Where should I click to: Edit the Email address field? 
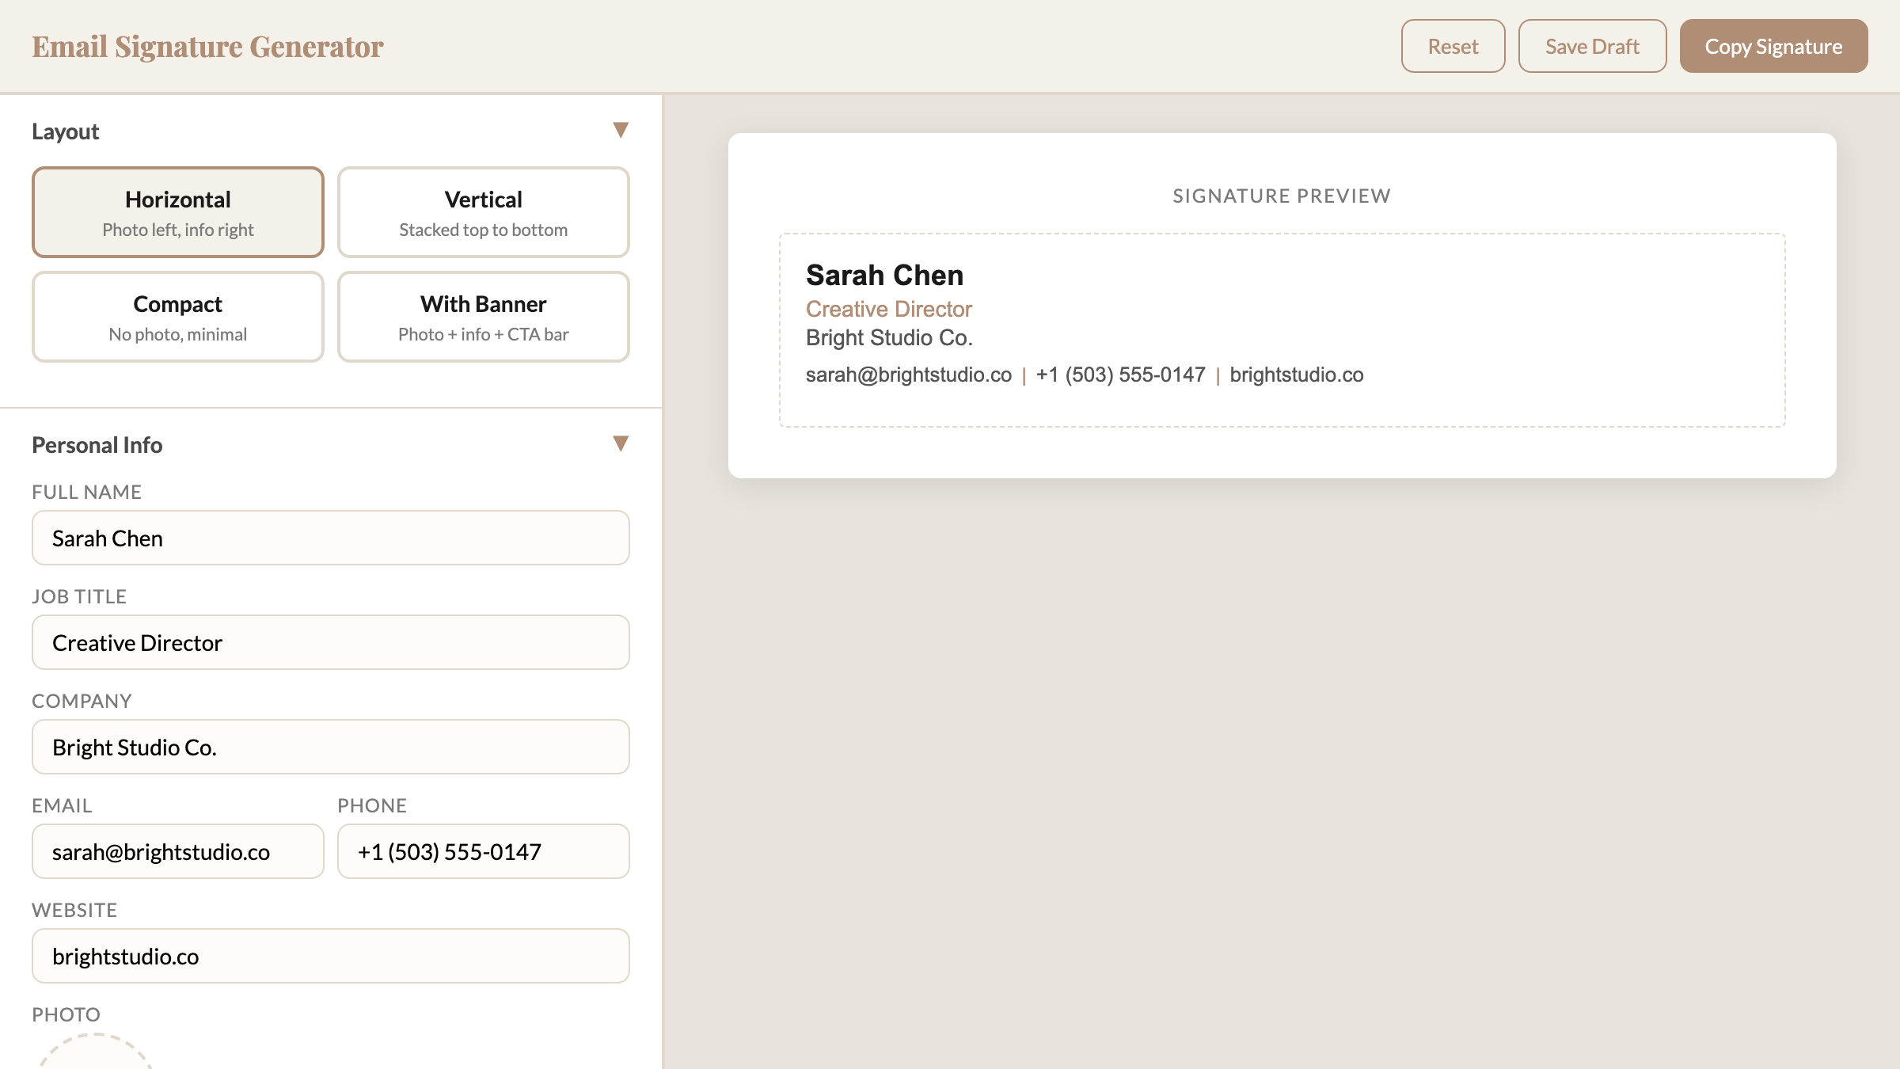(x=178, y=851)
